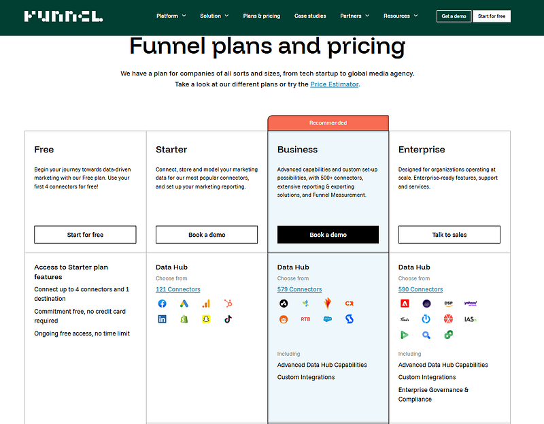Open Case studies in navigation

tap(310, 16)
